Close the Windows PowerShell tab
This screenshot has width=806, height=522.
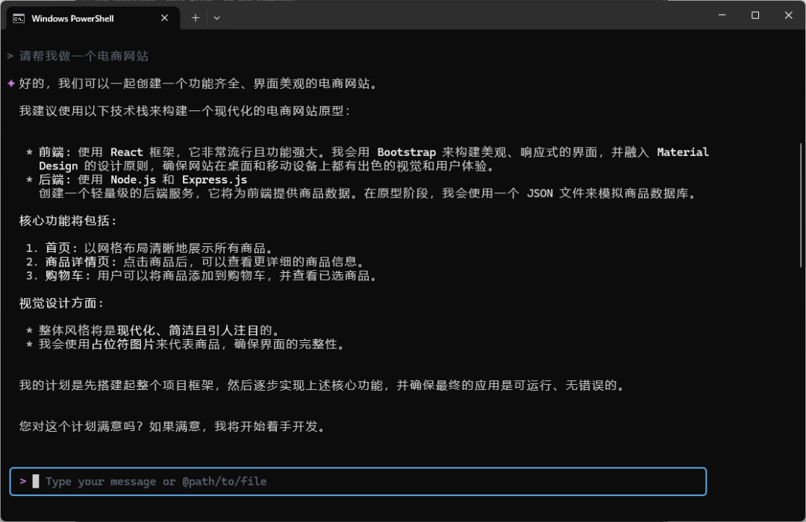[164, 18]
